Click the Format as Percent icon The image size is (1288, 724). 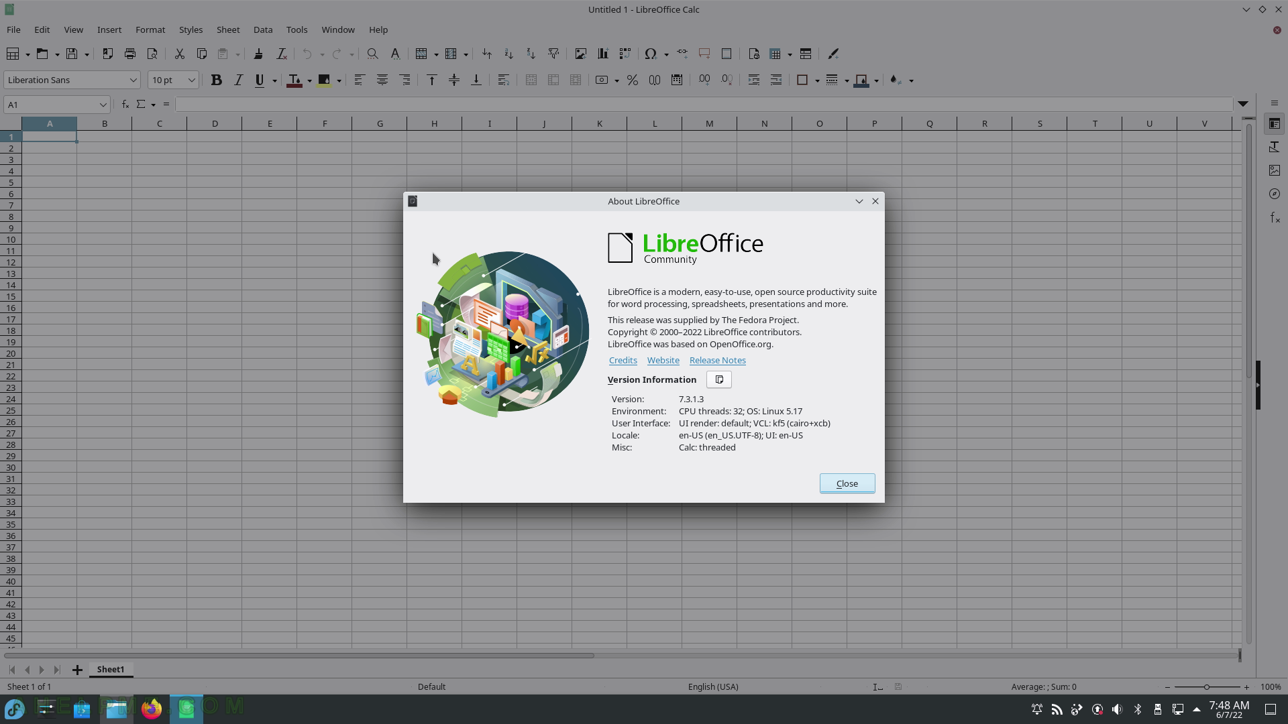632,80
